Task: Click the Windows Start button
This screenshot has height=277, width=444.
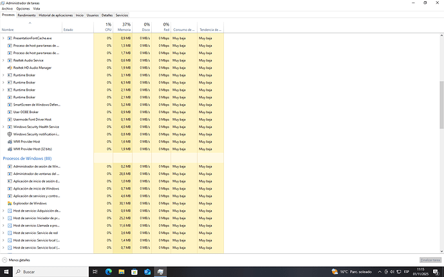Action: 6,272
